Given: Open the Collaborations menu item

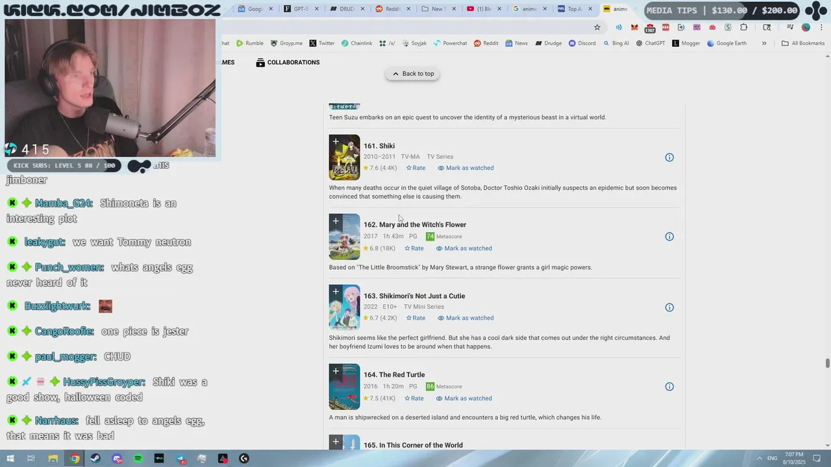Looking at the screenshot, I should (x=288, y=62).
